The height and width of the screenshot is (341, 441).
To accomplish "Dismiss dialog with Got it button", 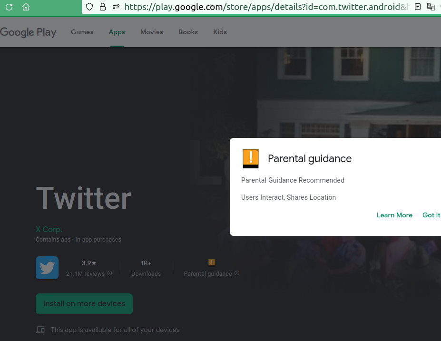I will (x=431, y=215).
